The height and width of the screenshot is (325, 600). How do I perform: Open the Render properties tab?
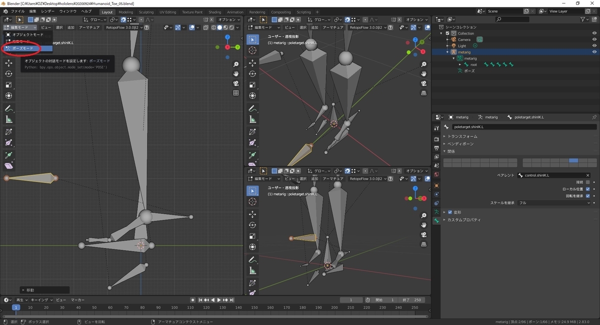point(436,139)
